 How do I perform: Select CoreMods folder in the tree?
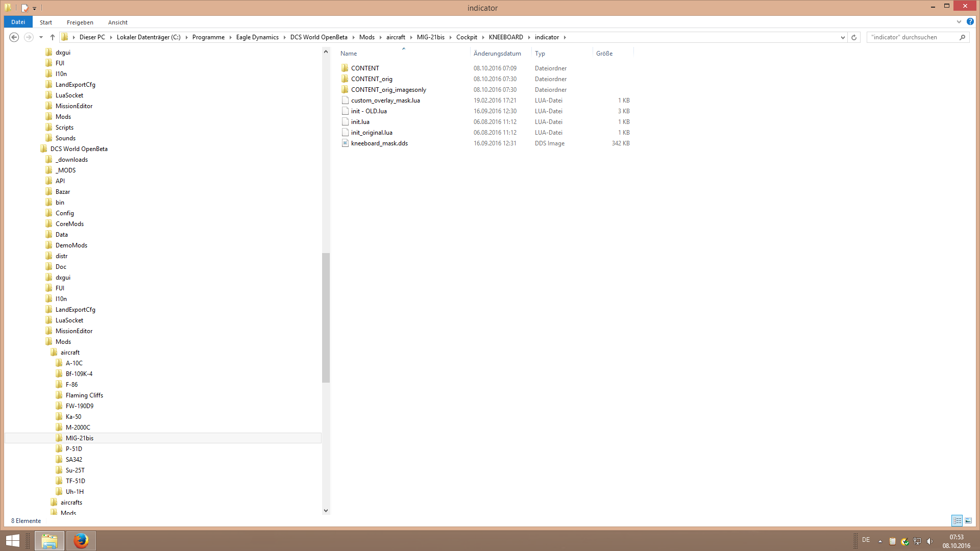tap(69, 224)
